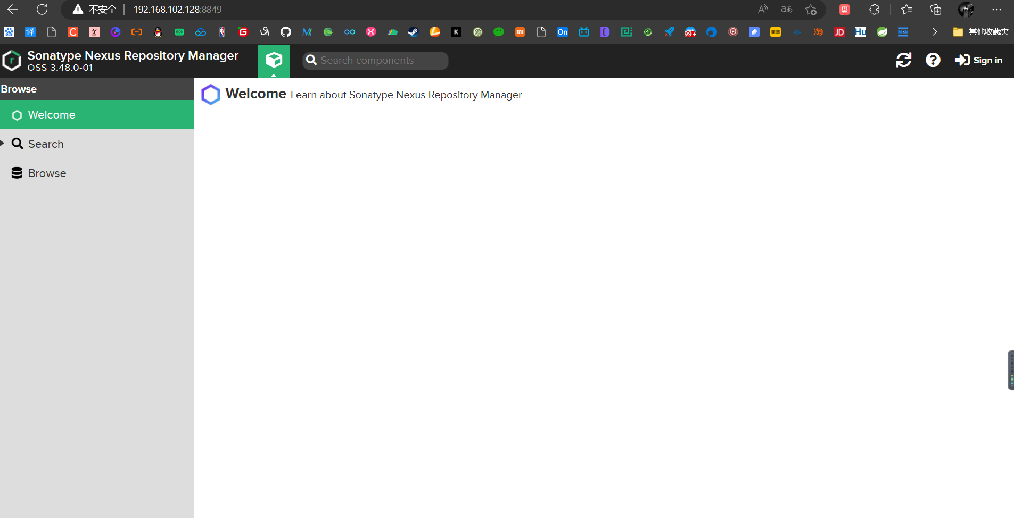Open the green WeChat bookmark icon
1014x518 pixels.
(499, 32)
